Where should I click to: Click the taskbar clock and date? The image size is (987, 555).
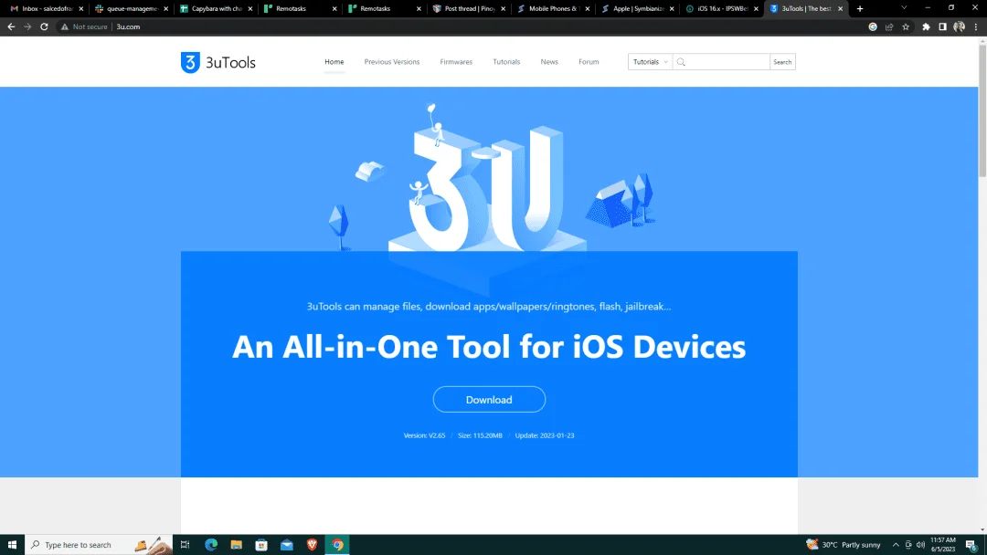click(x=942, y=544)
